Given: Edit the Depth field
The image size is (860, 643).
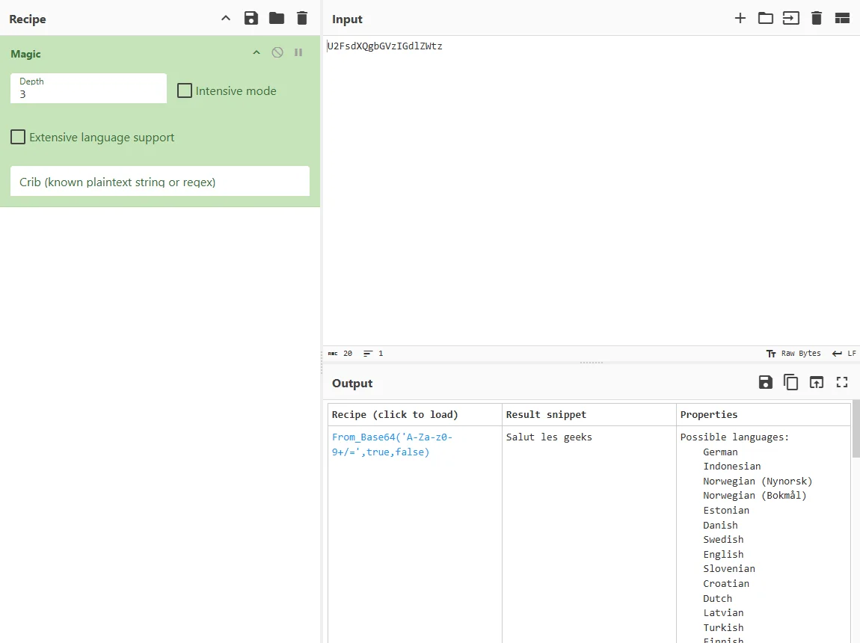Looking at the screenshot, I should pos(88,88).
